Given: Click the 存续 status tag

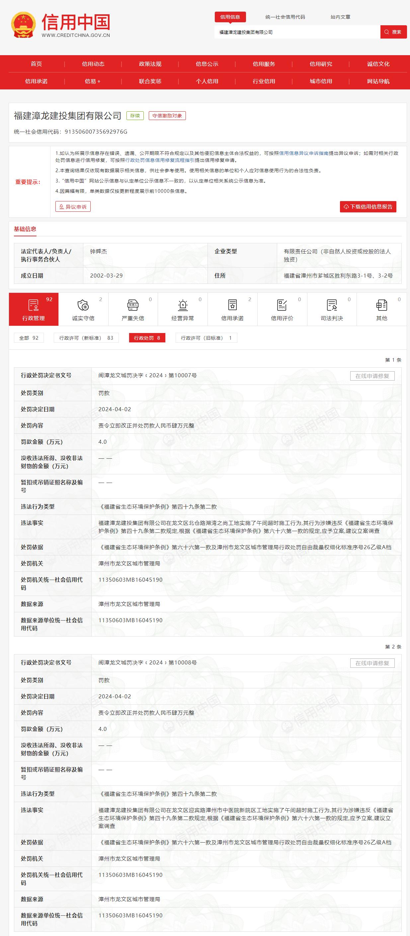Looking at the screenshot, I should (x=135, y=116).
